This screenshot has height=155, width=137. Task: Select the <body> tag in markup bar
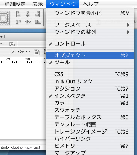(17, 147)
